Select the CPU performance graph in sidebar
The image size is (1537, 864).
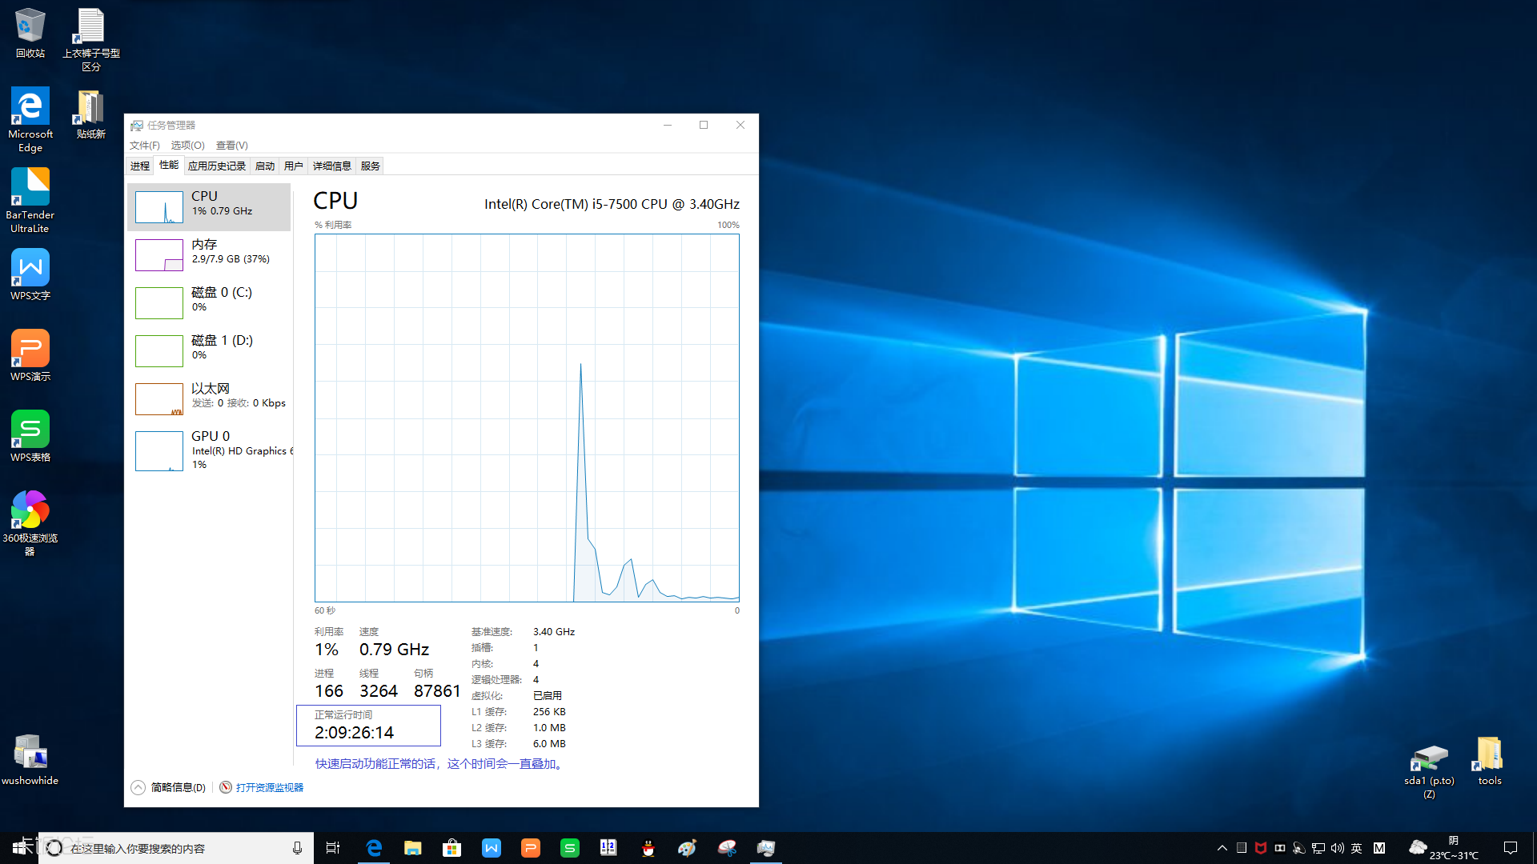click(x=209, y=206)
